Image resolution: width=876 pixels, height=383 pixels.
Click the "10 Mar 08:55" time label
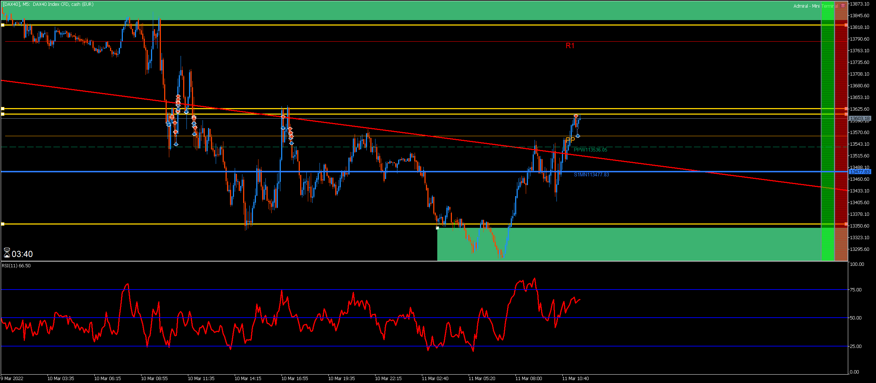154,379
